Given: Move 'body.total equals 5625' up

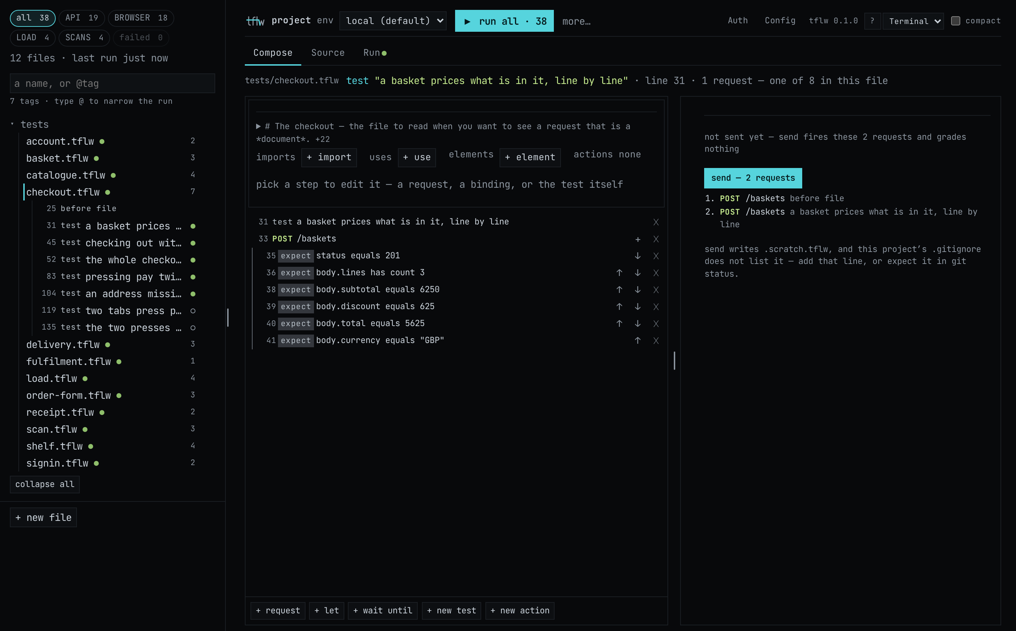Looking at the screenshot, I should [619, 323].
